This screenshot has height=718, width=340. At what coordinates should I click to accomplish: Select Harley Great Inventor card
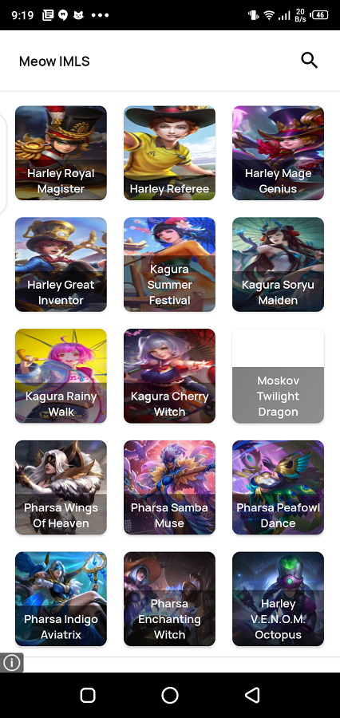[x=61, y=264]
